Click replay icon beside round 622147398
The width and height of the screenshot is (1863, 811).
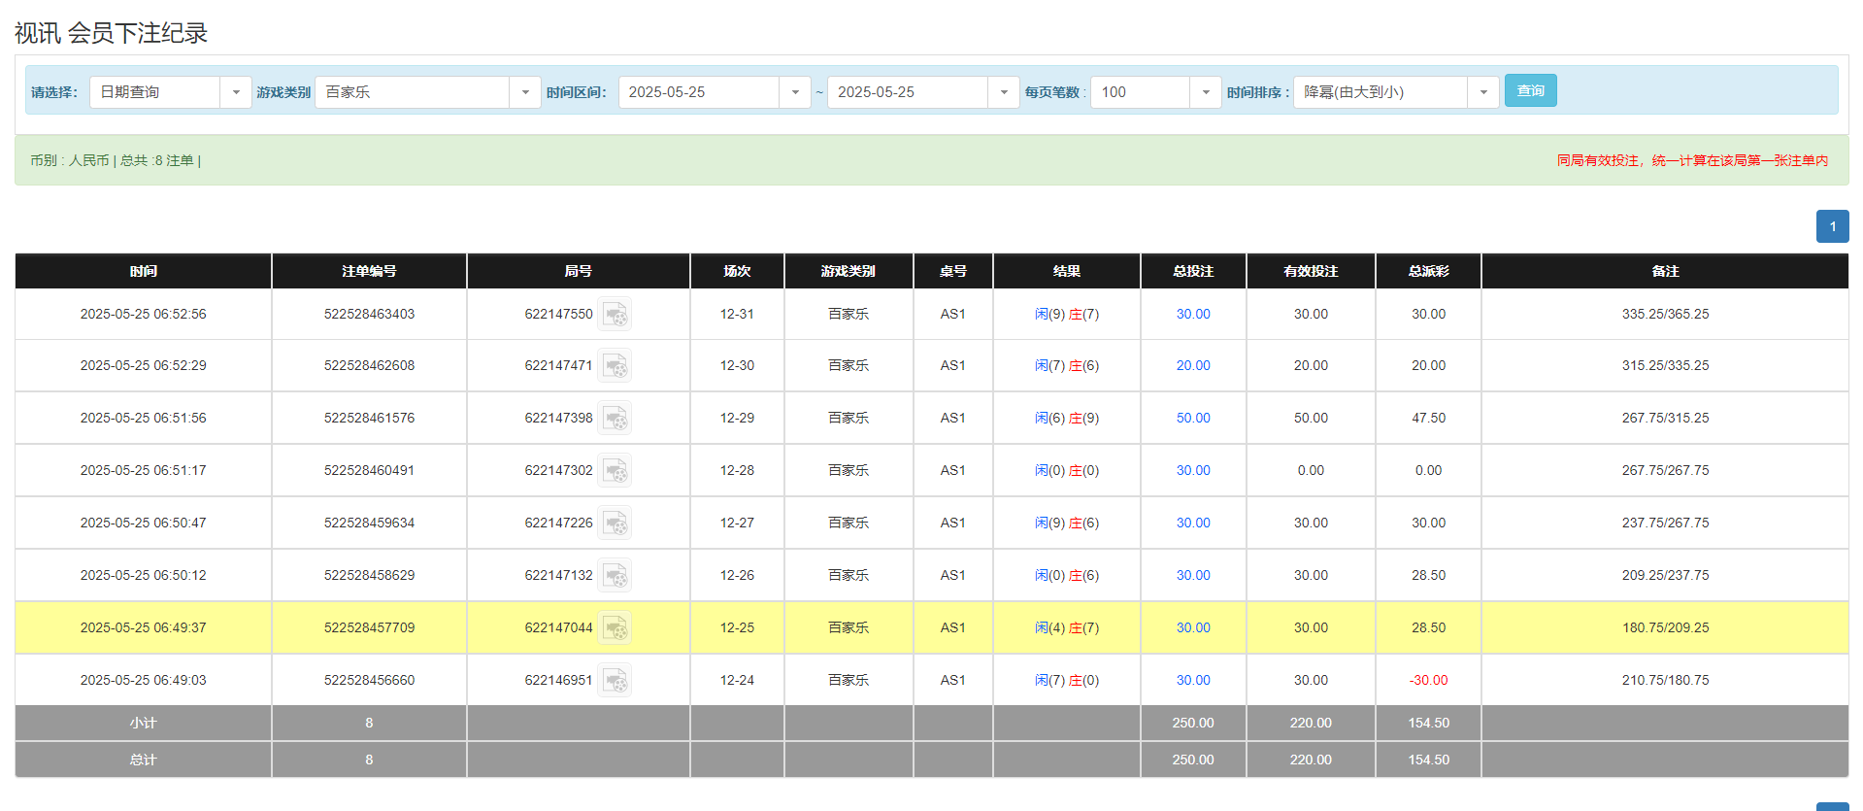[614, 419]
